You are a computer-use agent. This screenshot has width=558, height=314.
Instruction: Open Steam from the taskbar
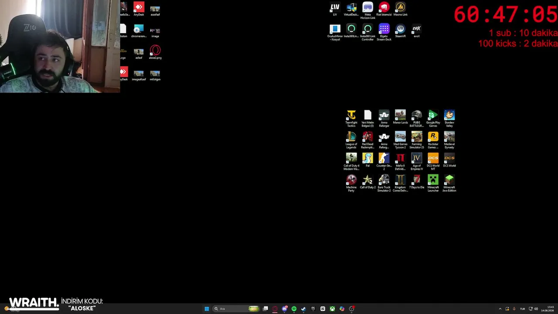(x=303, y=309)
